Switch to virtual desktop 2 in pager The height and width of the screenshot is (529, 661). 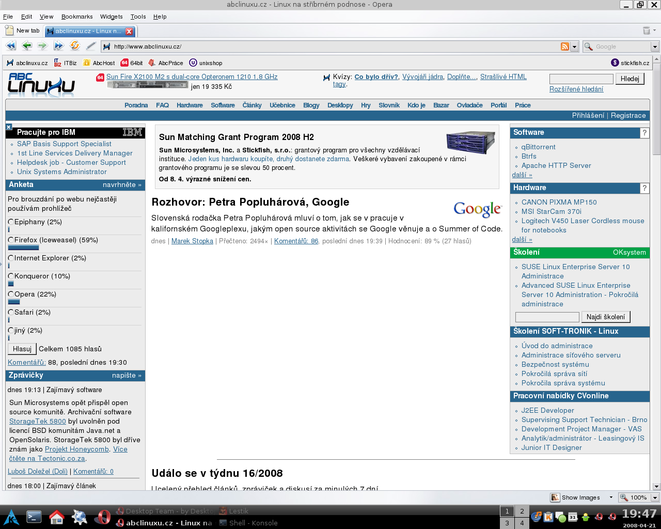pos(522,511)
